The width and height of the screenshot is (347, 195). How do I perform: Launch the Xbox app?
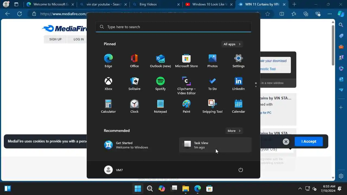point(108,83)
